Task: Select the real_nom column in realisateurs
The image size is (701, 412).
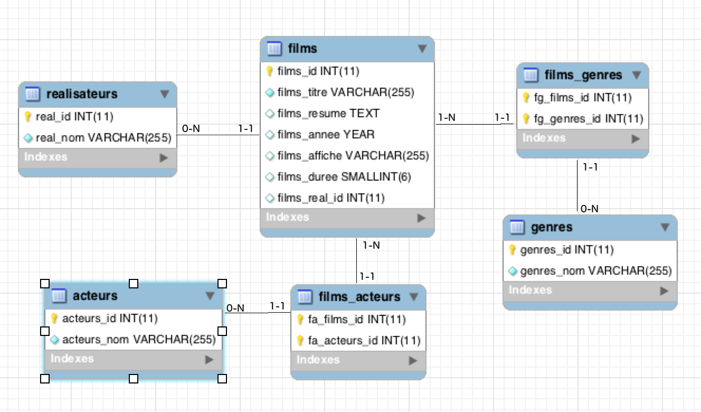Action: coord(103,138)
